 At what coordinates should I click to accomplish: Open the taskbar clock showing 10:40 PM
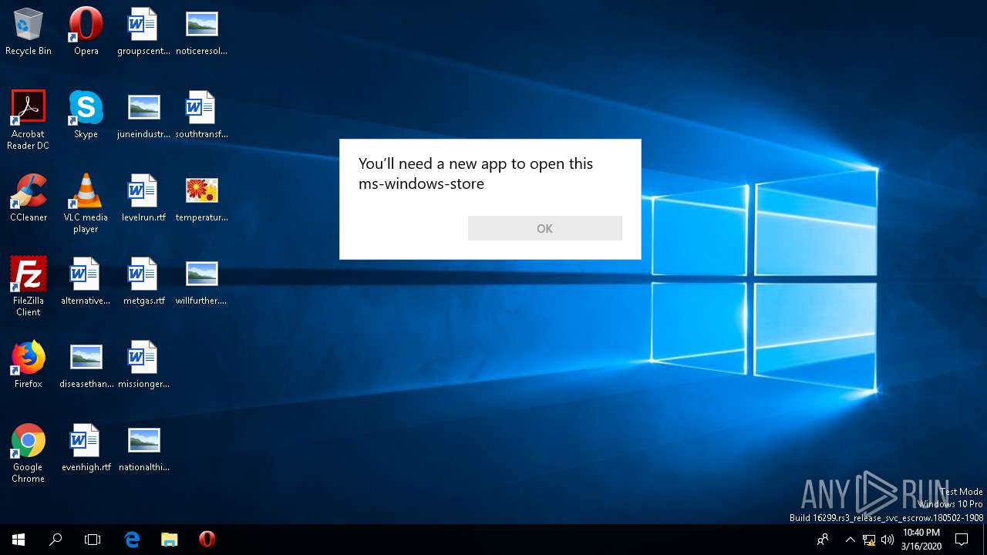921,540
